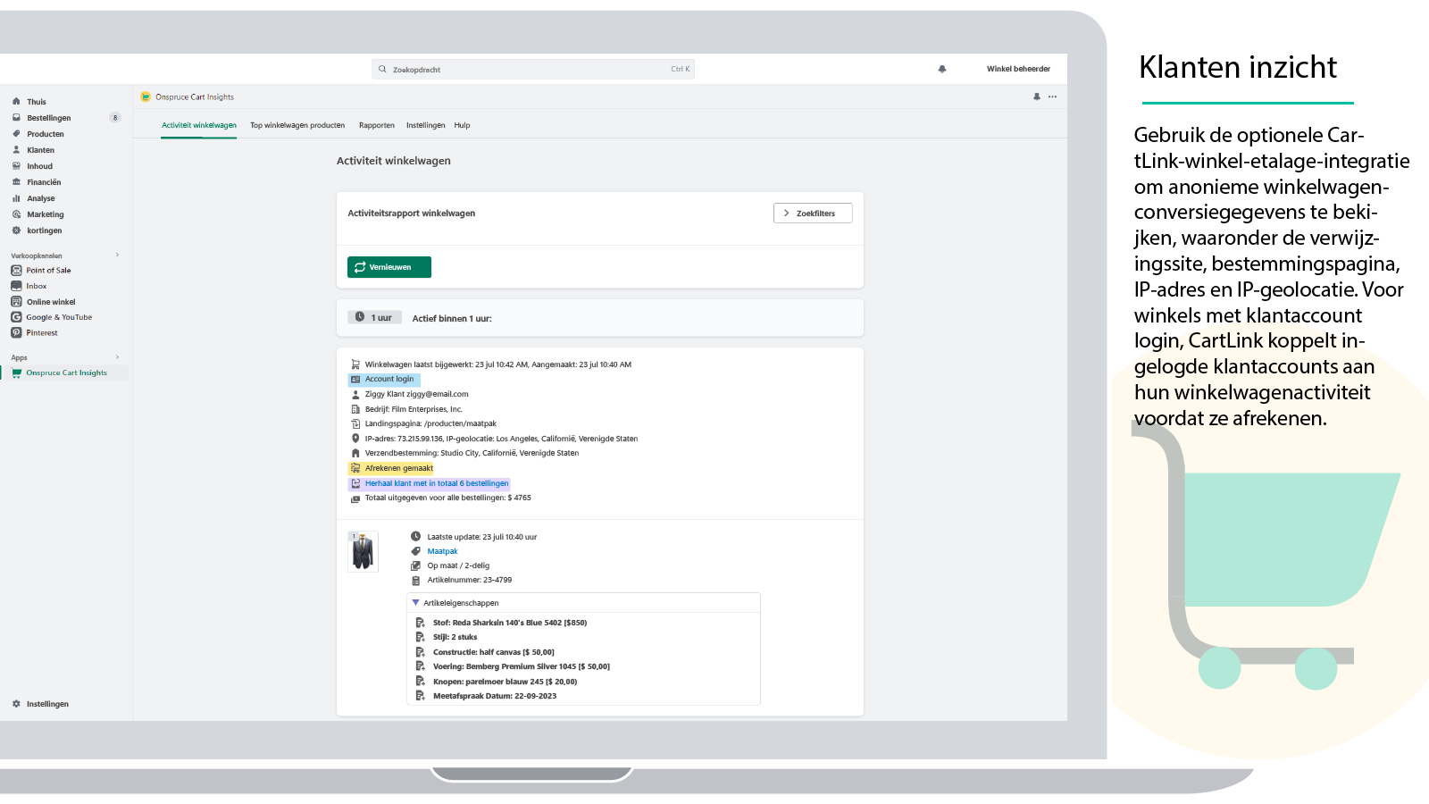The height and width of the screenshot is (804, 1429).
Task: Open the three-dot menu in the app header
Action: coord(1053,96)
